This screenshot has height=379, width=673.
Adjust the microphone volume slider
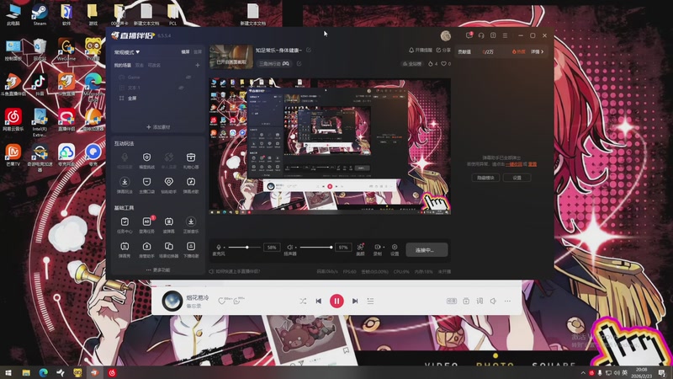click(x=245, y=247)
